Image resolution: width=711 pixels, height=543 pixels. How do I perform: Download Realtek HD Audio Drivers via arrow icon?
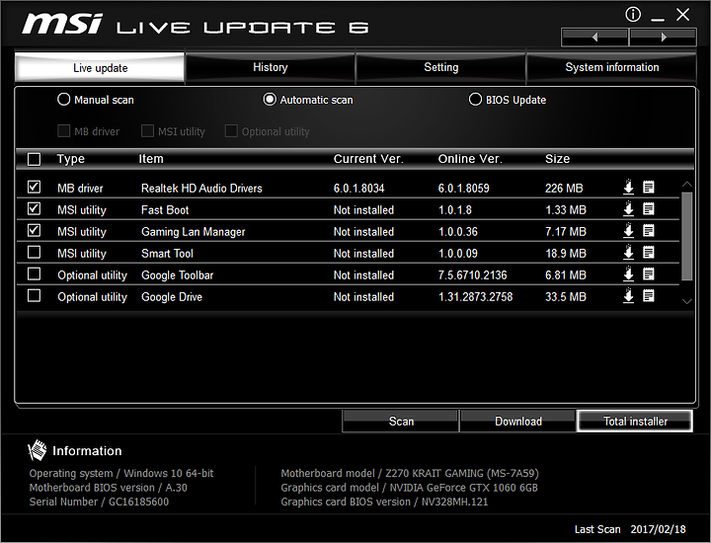[x=628, y=188]
